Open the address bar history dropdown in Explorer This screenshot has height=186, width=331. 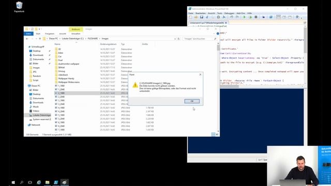click(x=175, y=39)
